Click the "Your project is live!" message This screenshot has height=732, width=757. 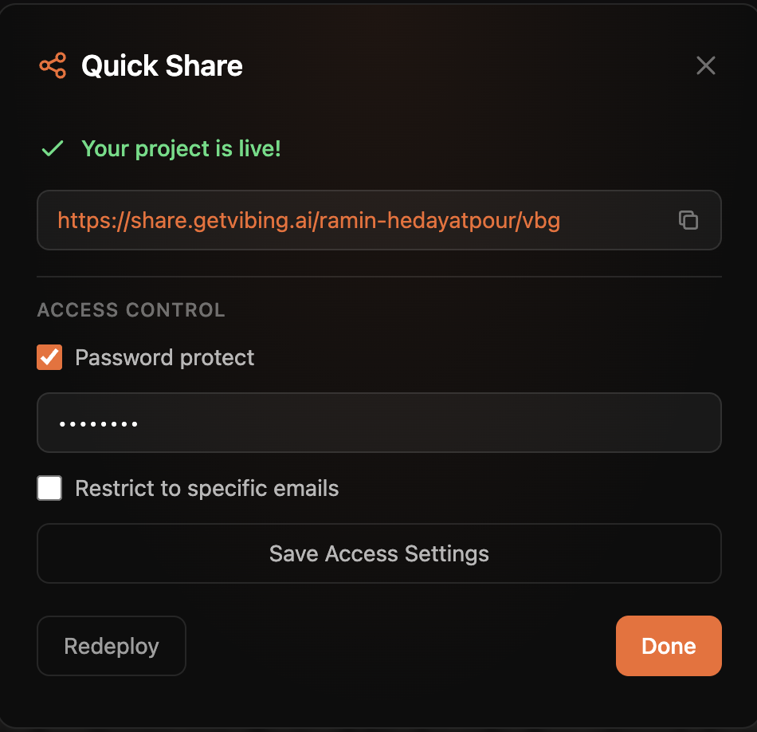[x=181, y=148]
